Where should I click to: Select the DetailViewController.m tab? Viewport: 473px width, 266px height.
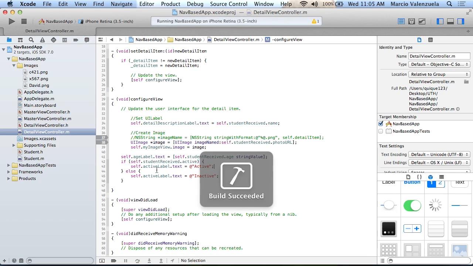point(50,31)
